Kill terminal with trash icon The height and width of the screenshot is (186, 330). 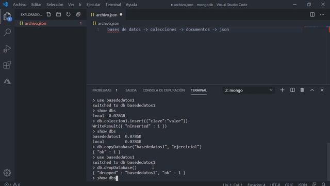pyautogui.click(x=302, y=90)
